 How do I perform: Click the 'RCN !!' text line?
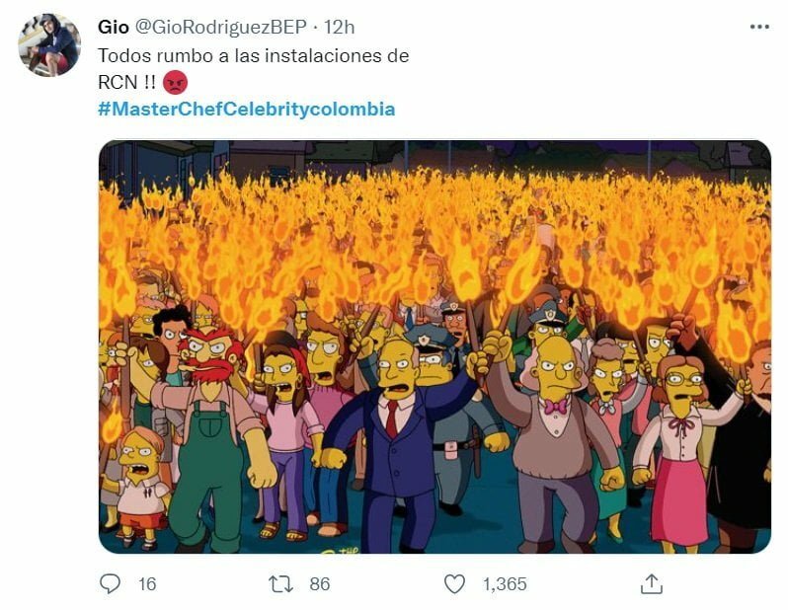(126, 82)
